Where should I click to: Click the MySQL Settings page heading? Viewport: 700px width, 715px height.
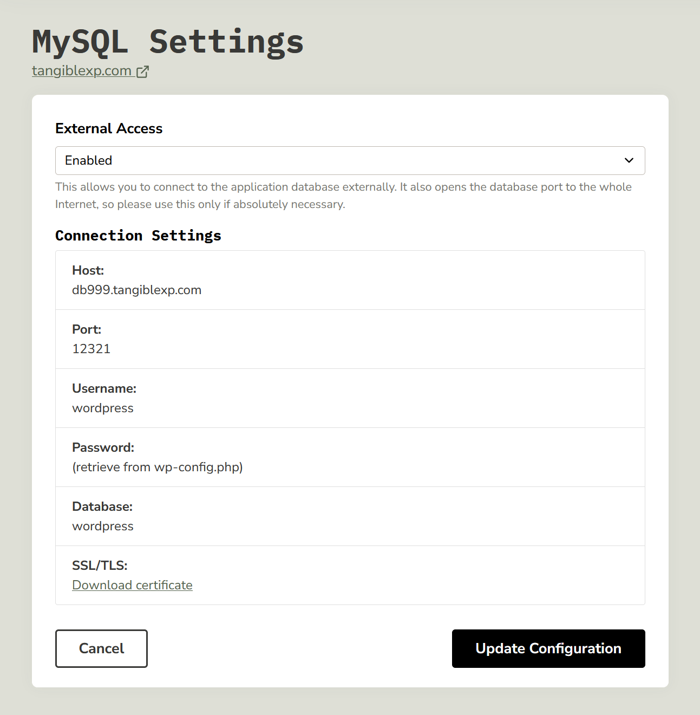[x=167, y=42]
